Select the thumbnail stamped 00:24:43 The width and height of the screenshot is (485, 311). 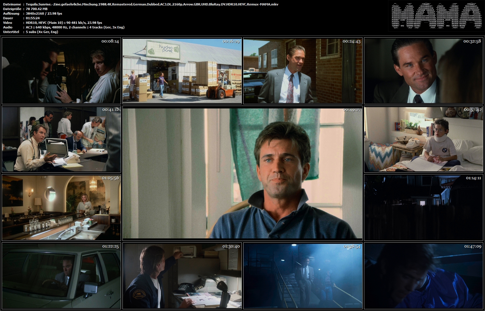click(x=303, y=71)
